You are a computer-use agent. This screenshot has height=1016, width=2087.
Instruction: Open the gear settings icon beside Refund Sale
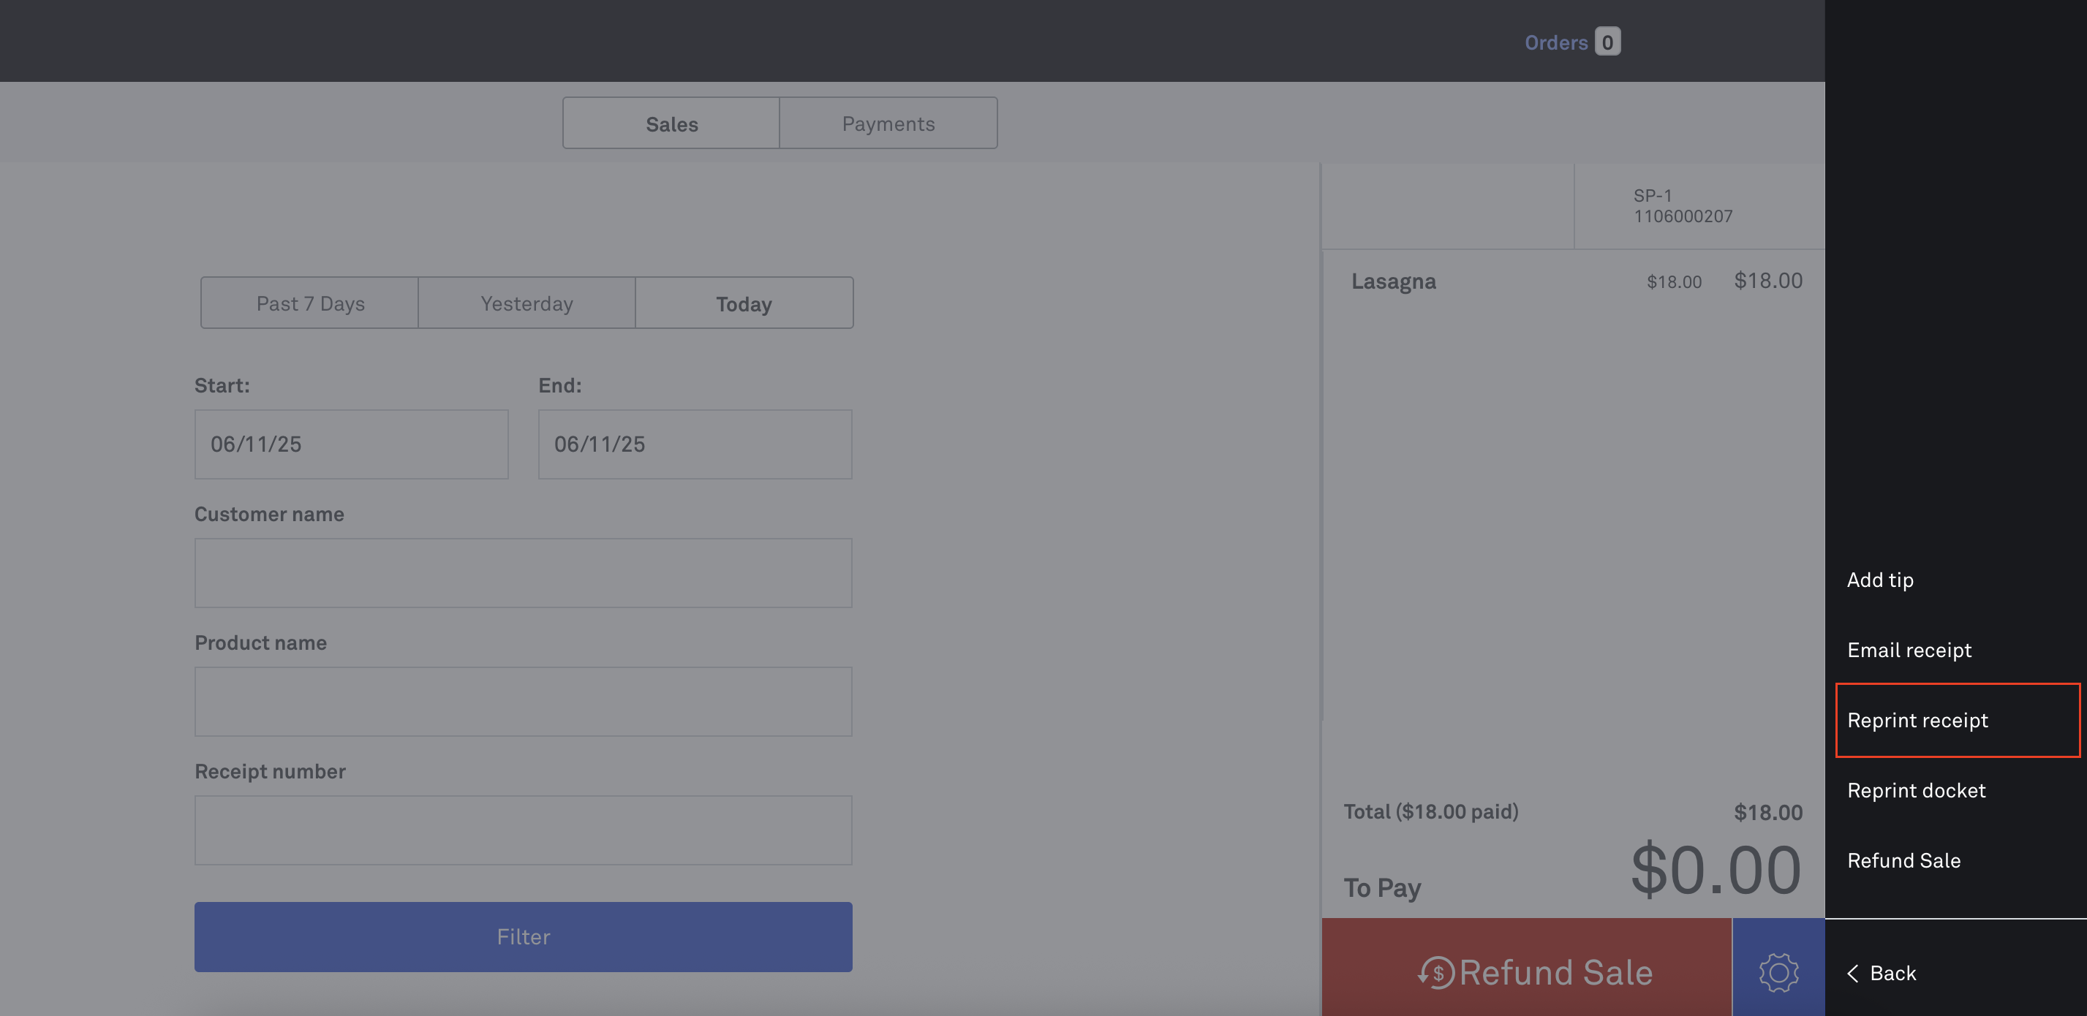[1778, 971]
